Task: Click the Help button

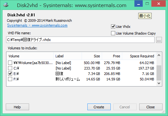Action: pos(17,107)
